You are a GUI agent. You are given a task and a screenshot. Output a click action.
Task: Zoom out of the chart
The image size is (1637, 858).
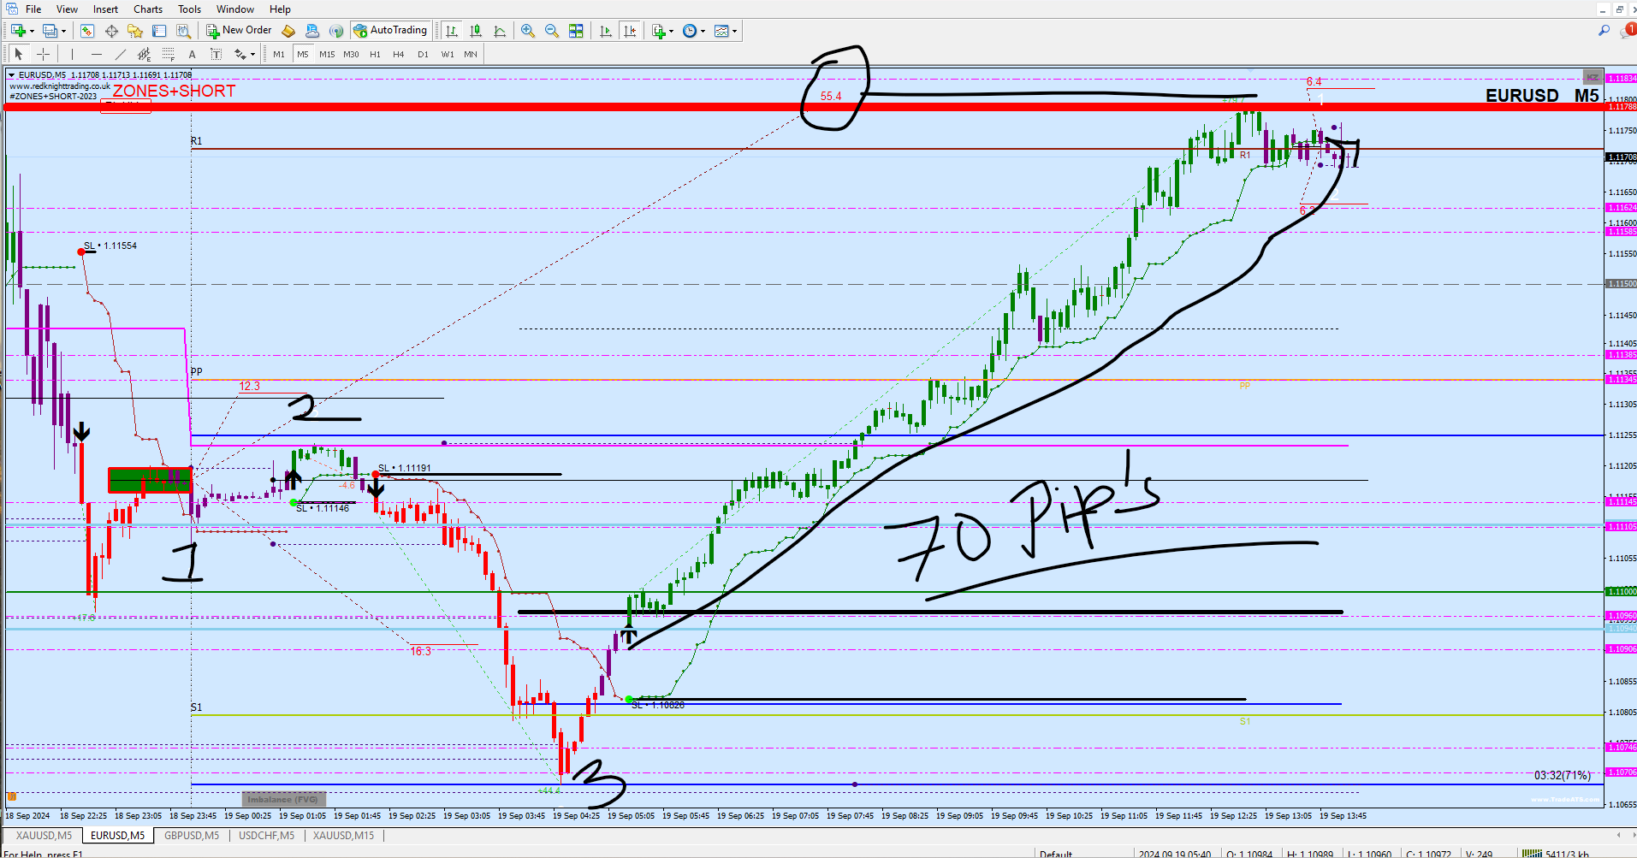[x=552, y=31]
